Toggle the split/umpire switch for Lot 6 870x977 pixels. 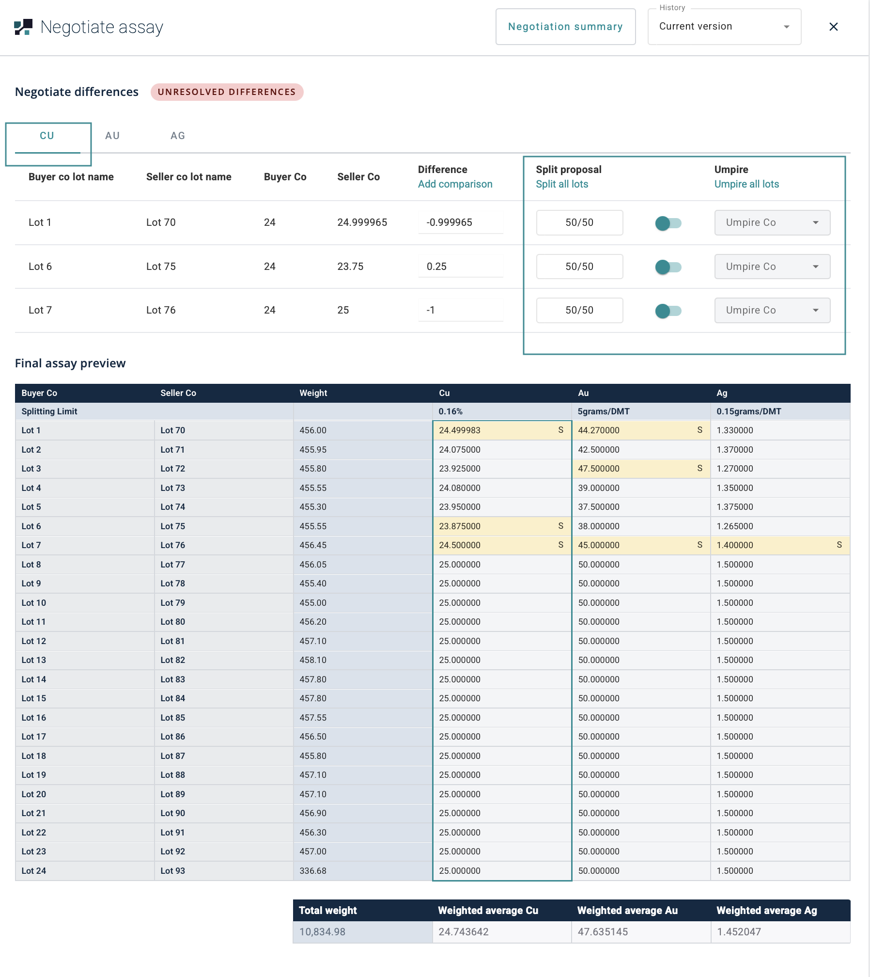(x=668, y=267)
